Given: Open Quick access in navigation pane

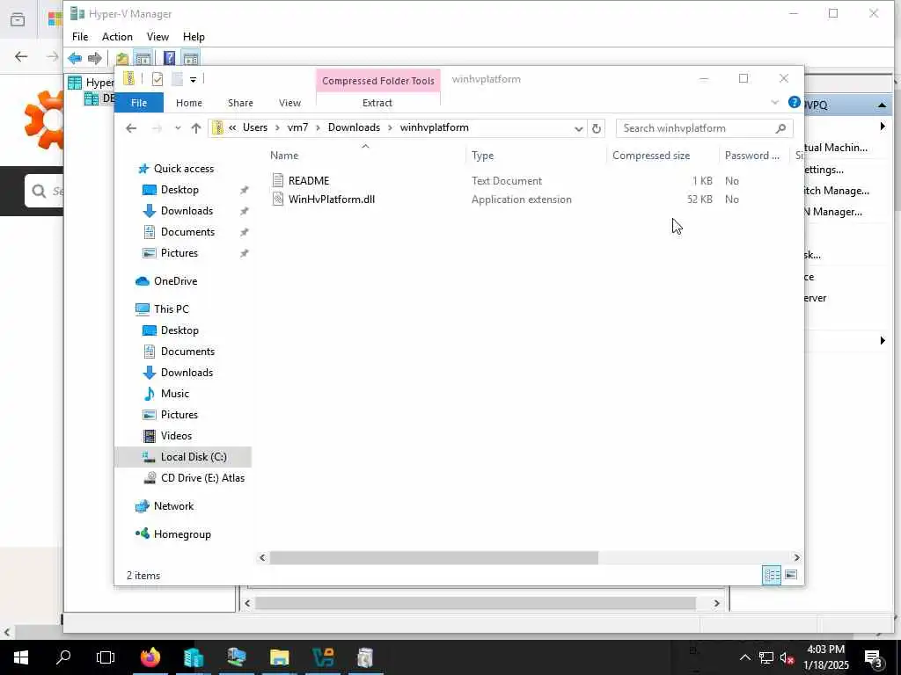Looking at the screenshot, I should click(x=184, y=169).
